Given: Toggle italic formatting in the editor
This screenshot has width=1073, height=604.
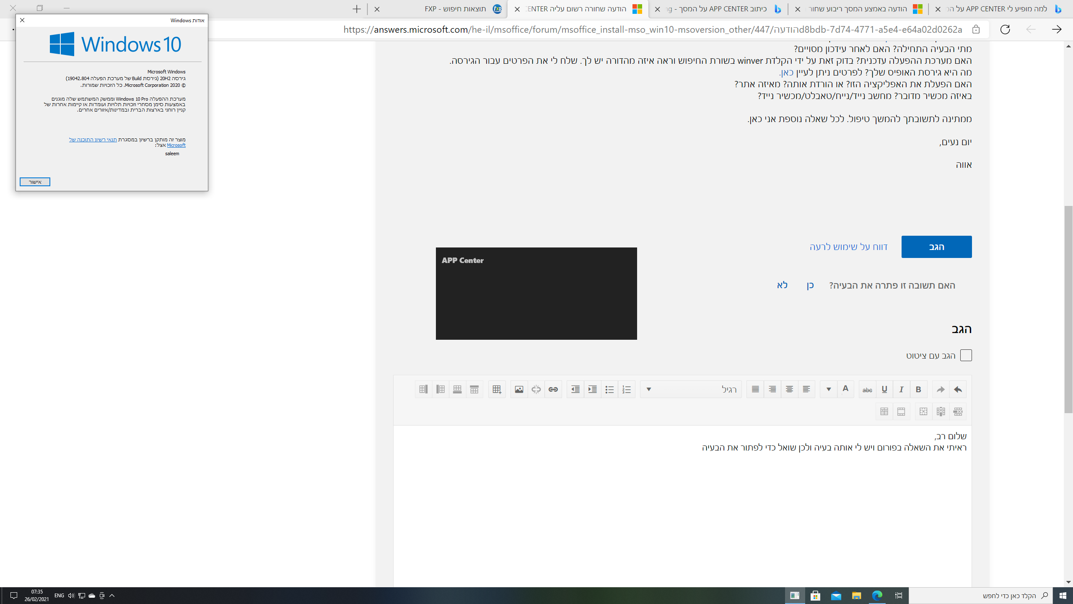Looking at the screenshot, I should click(x=901, y=389).
